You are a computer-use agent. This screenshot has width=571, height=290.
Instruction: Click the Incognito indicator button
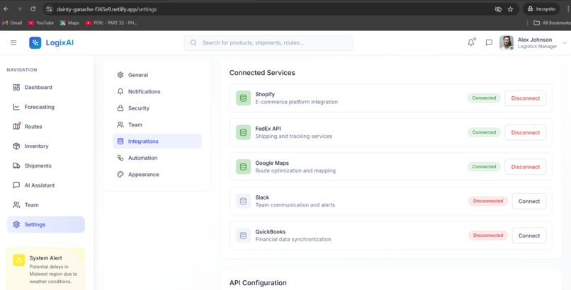(541, 9)
